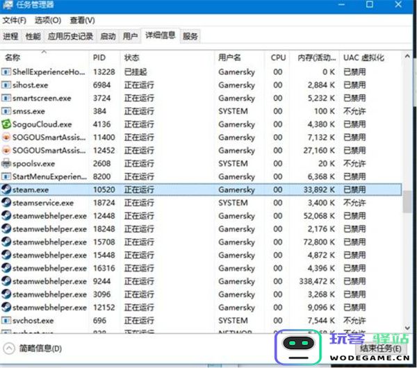Click the sihost.exe process icon
This screenshot has width=417, height=368.
(6, 85)
